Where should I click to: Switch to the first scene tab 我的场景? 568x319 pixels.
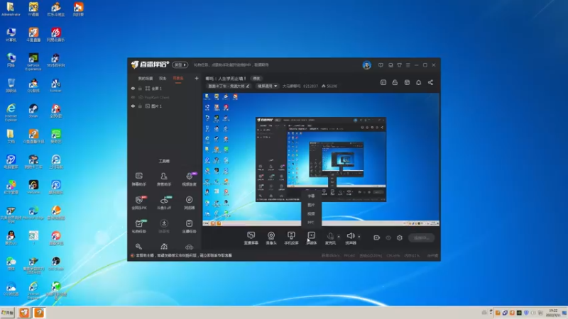tap(146, 79)
